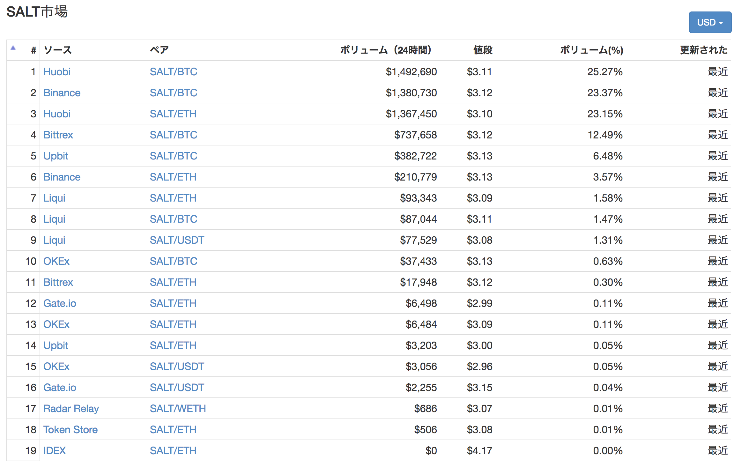Open Bittrex link in row 4

(x=58, y=135)
